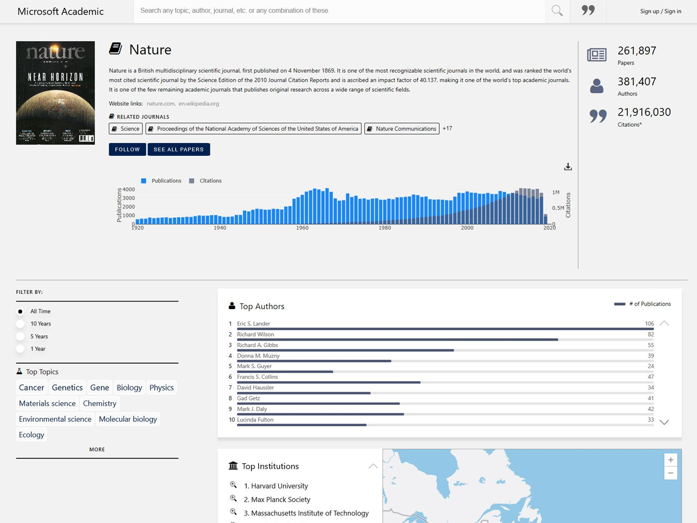Choose the 1 Year filter
The width and height of the screenshot is (697, 523).
pyautogui.click(x=21, y=349)
